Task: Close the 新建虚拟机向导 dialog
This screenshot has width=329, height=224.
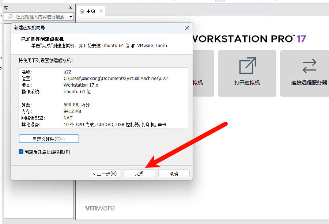Action: coord(187,28)
